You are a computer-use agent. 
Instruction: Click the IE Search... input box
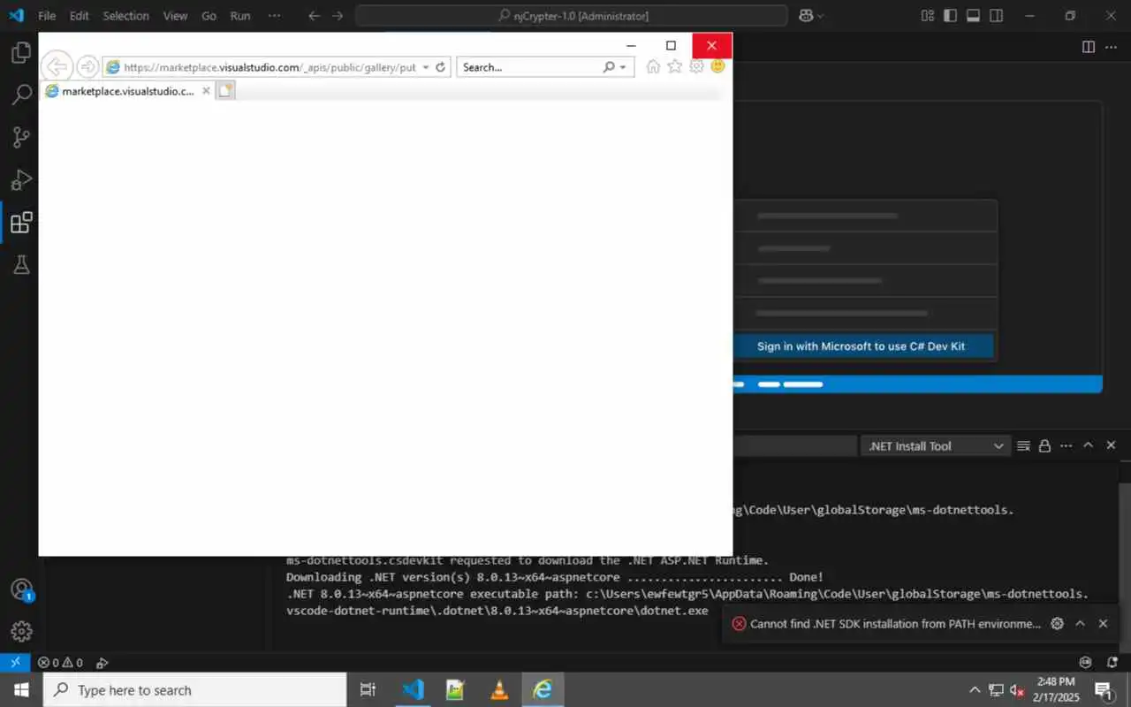528,67
